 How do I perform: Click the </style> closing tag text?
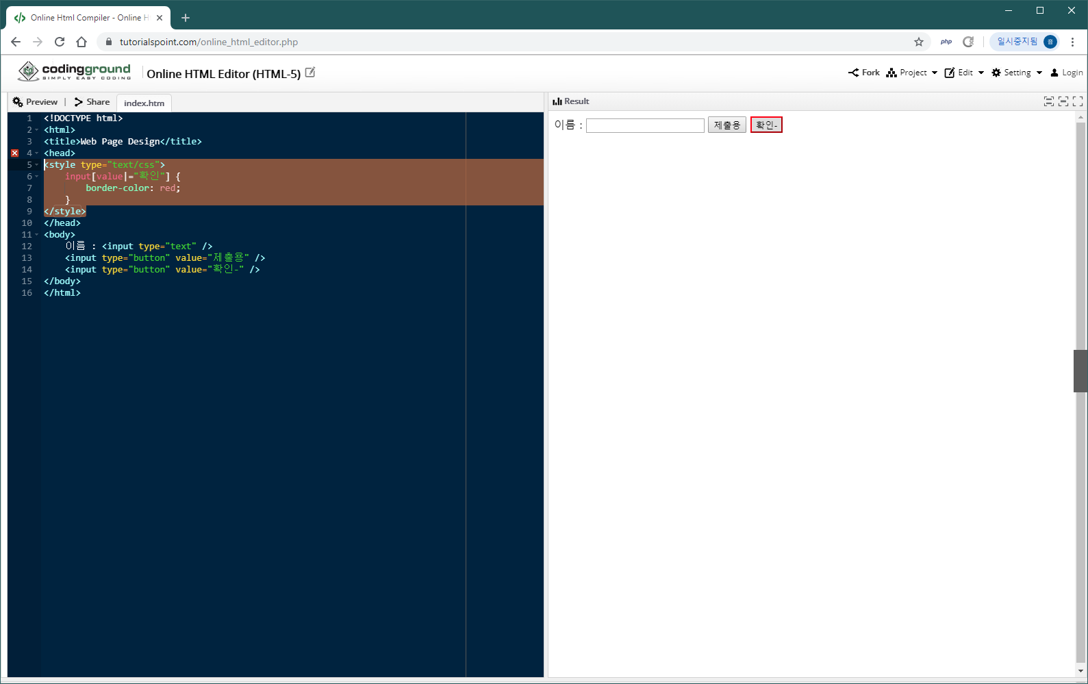tap(65, 212)
